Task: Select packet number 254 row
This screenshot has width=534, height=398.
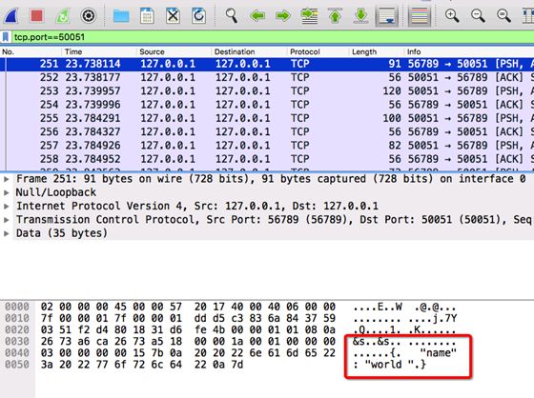Action: tap(267, 105)
